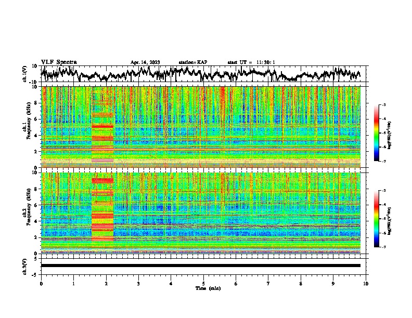This screenshot has height=318, width=412.
Task: Click the "2" kHz tick on ch.2 frequency axis
Action: pyautogui.click(x=36, y=237)
